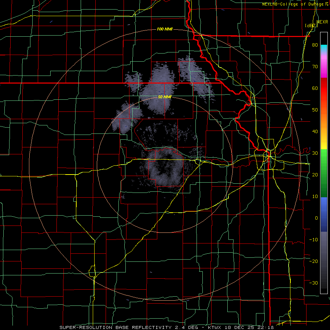
Task: Click the -30 dBZ scale value
Action: [313, 283]
